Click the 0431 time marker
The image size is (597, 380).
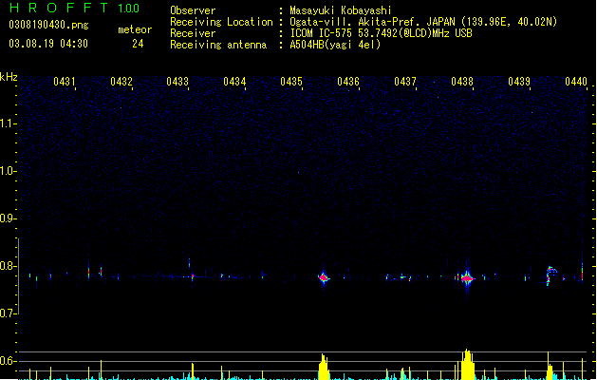pyautogui.click(x=64, y=82)
